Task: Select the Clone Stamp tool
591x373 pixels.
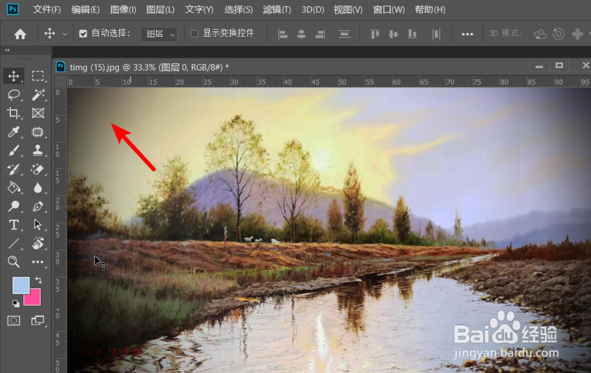Action: pyautogui.click(x=38, y=151)
